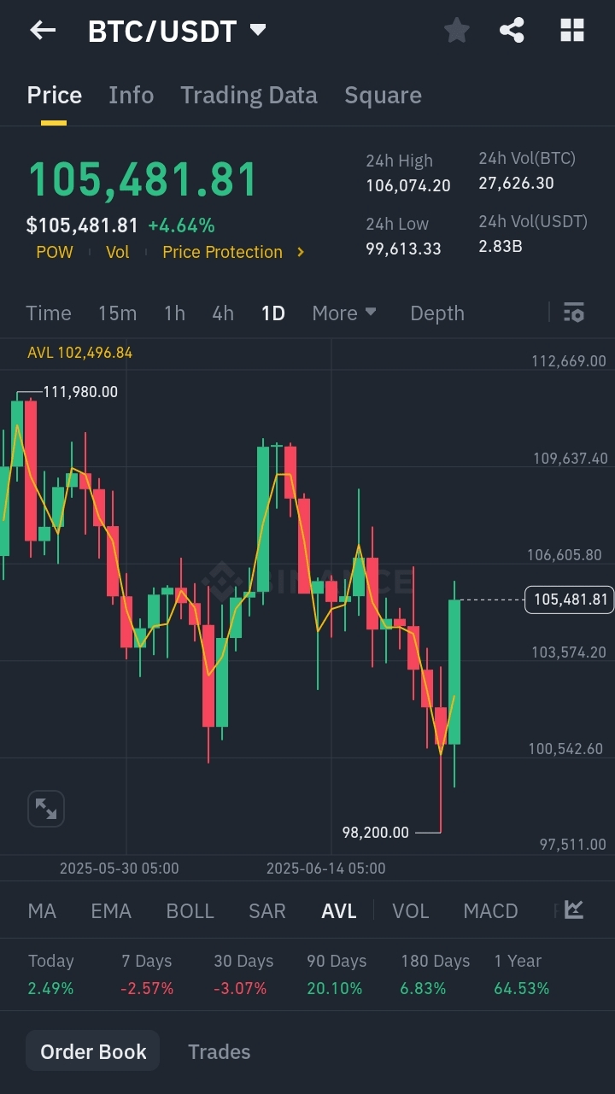Select the Order Book button
This screenshot has width=615, height=1094.
(x=93, y=1051)
